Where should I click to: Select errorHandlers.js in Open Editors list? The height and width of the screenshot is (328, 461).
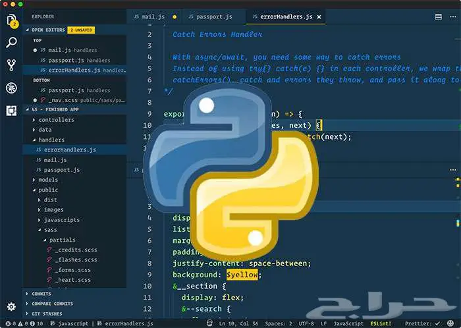coord(74,70)
